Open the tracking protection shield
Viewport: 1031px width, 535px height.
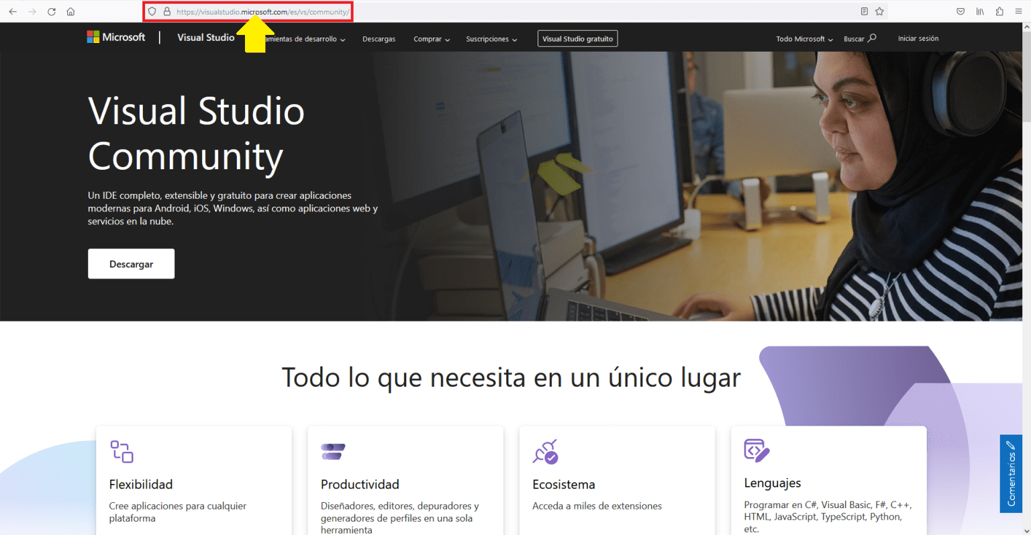(152, 11)
